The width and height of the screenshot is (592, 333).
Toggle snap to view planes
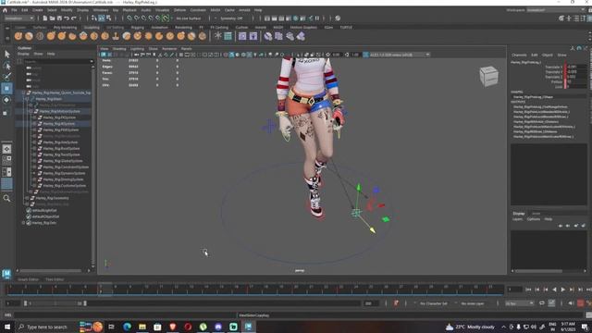158,18
